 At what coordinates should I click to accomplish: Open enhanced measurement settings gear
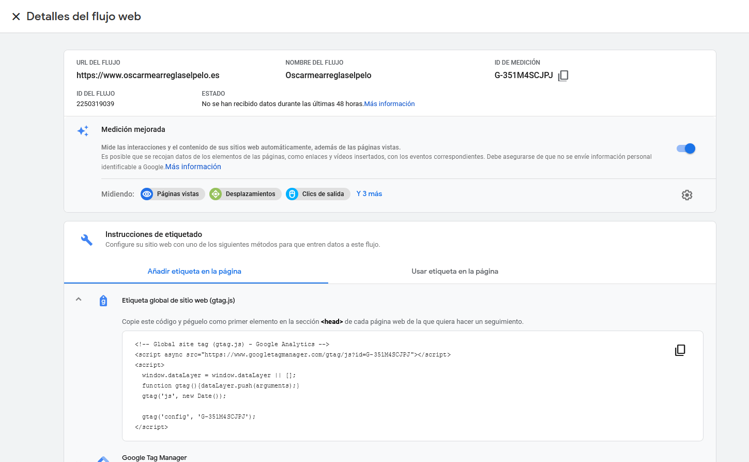(x=687, y=195)
